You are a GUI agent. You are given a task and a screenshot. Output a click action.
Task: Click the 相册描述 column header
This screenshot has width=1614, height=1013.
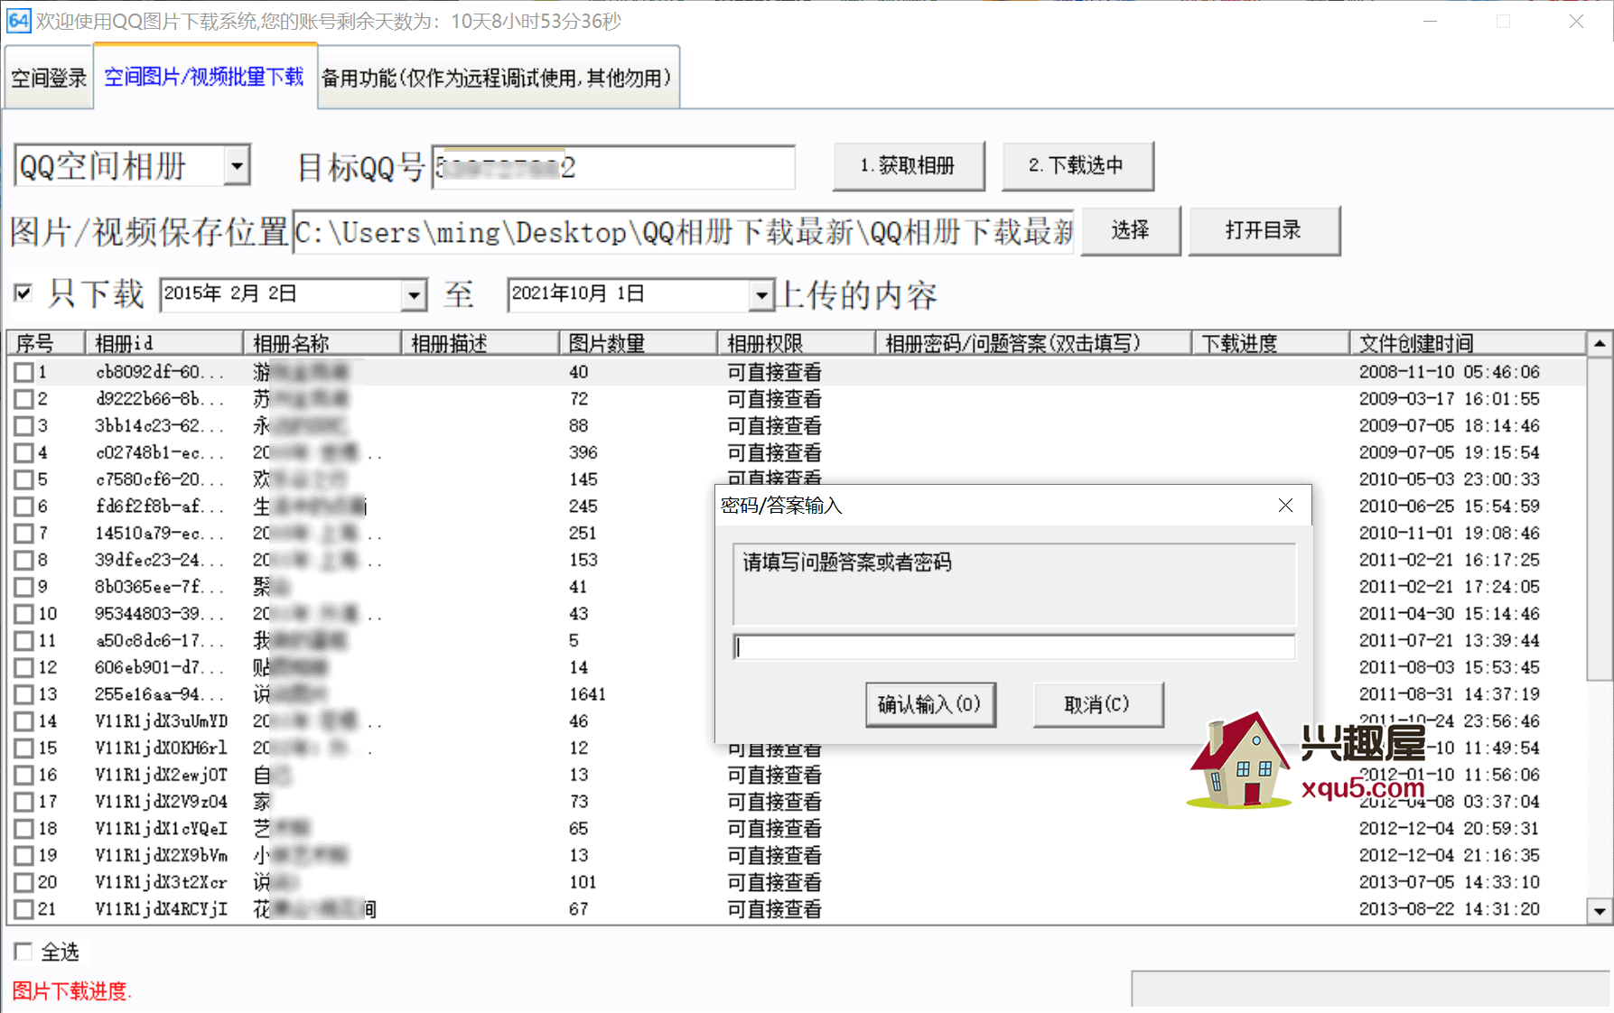480,343
